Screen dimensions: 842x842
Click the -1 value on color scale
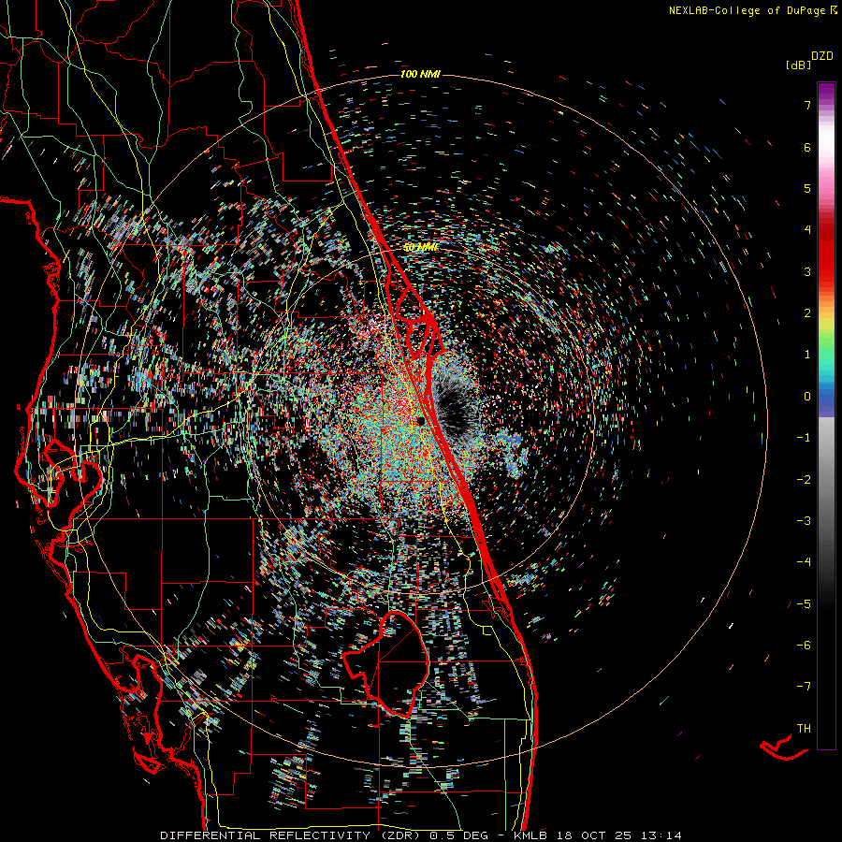(x=804, y=438)
